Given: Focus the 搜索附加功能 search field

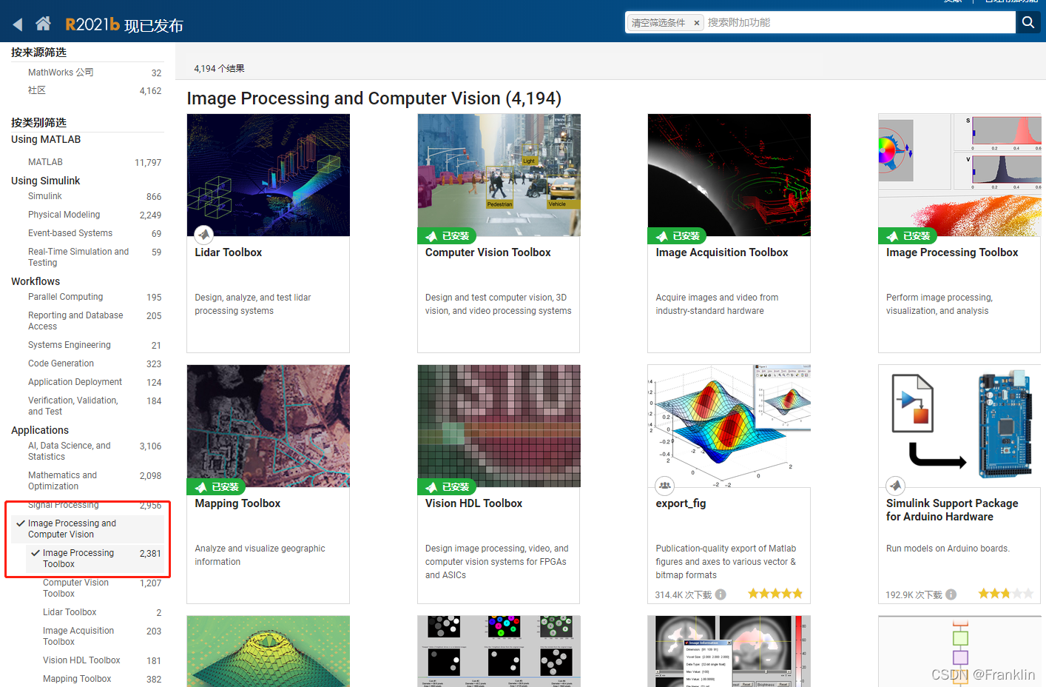Looking at the screenshot, I should [858, 22].
